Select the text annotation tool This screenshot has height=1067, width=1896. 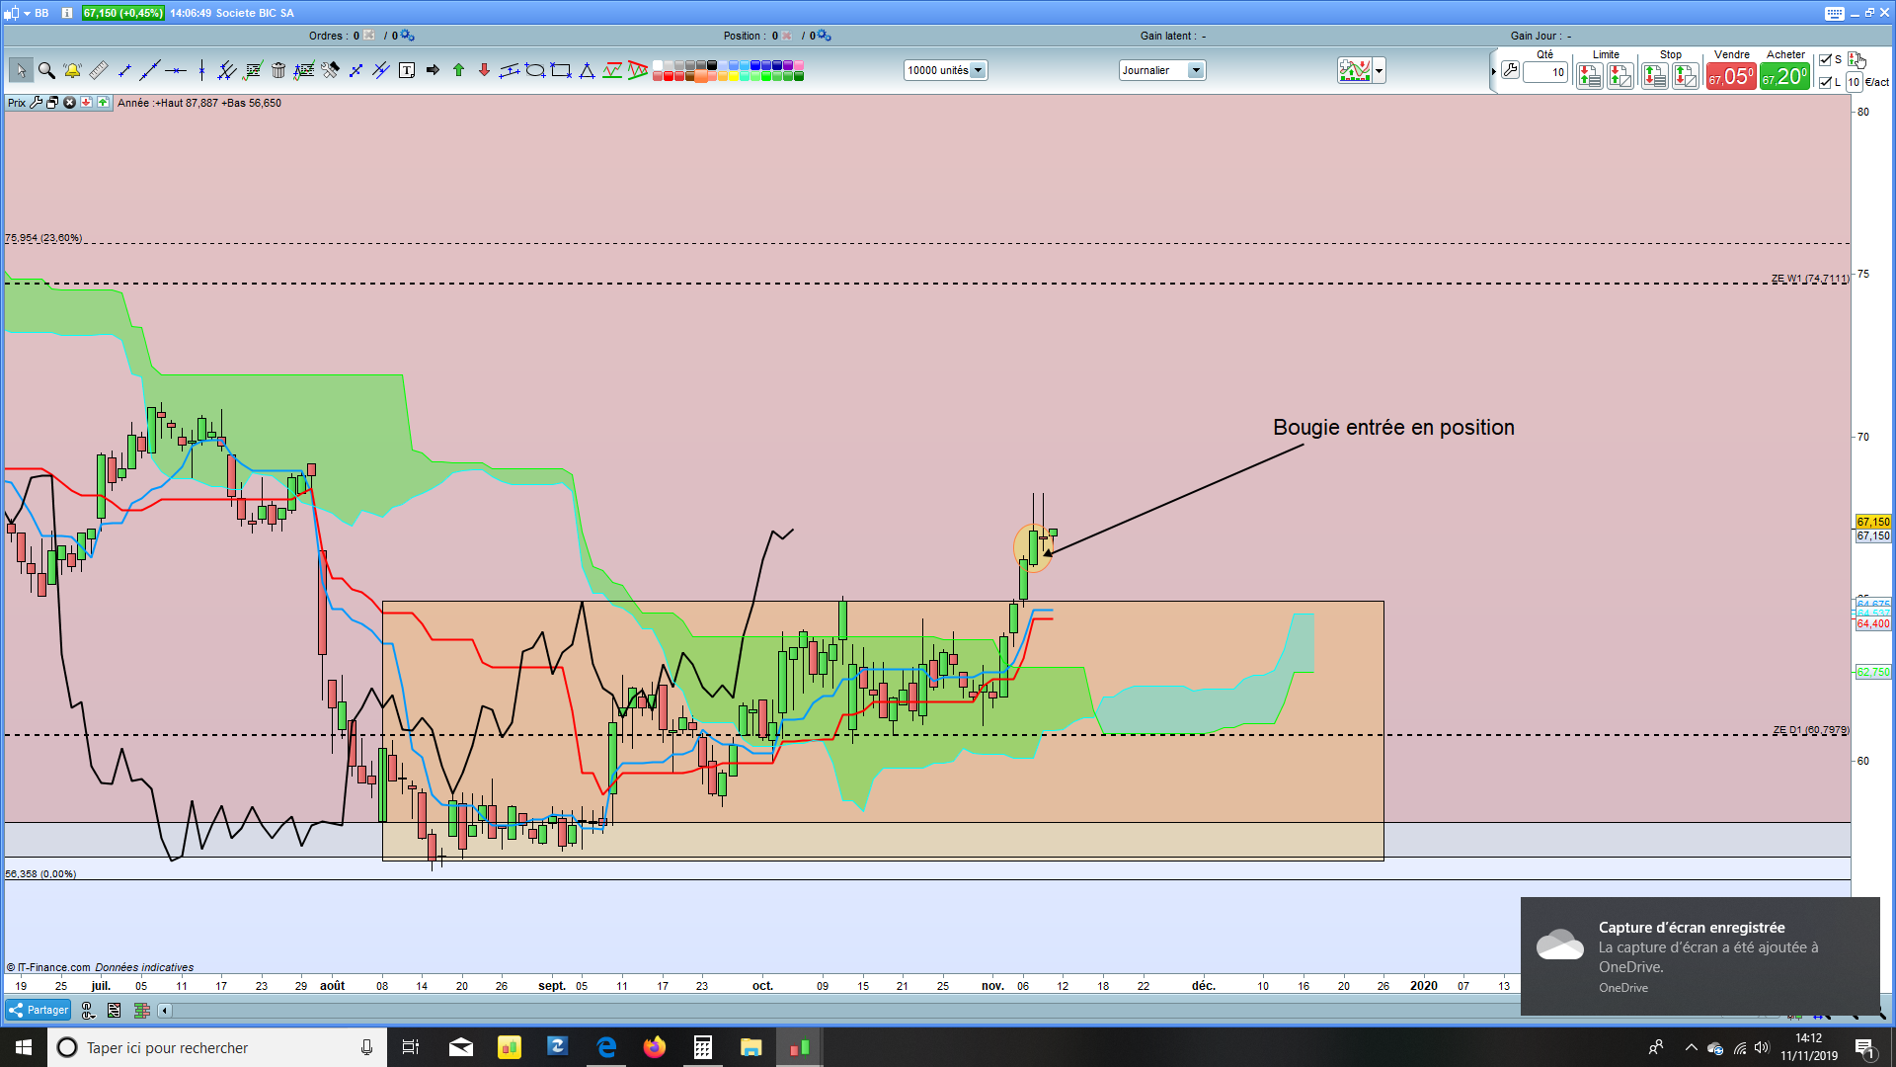(x=407, y=70)
